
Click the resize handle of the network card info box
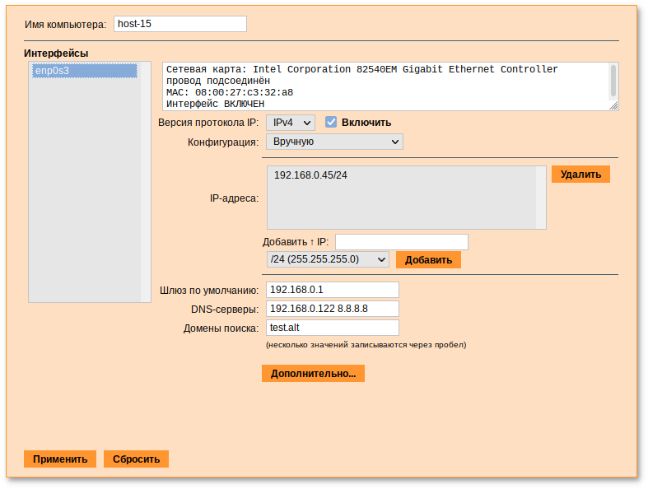[613, 106]
